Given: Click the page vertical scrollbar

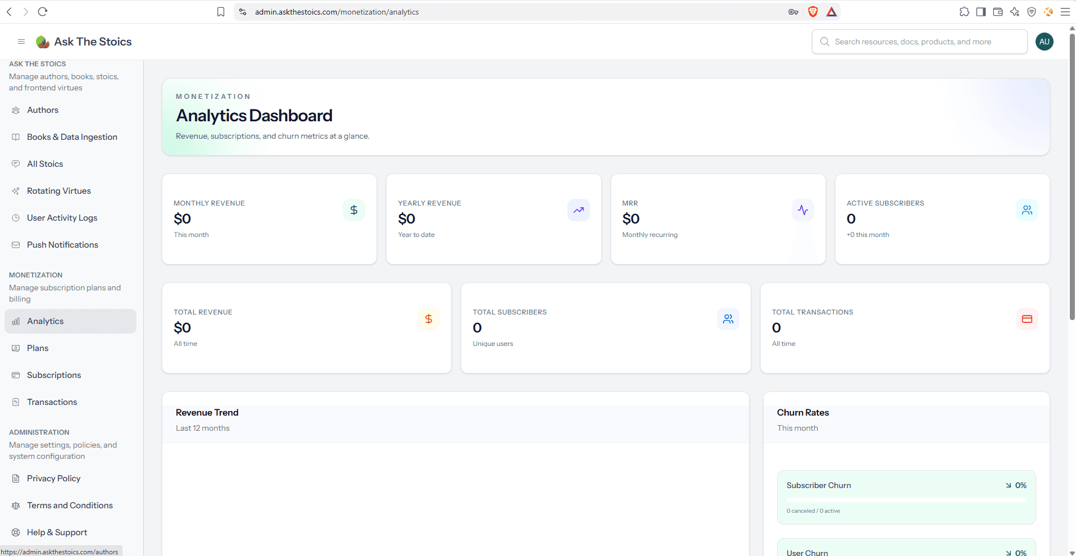Looking at the screenshot, I should pyautogui.click(x=1072, y=177).
